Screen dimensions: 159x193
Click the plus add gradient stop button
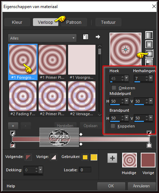[13, 126]
